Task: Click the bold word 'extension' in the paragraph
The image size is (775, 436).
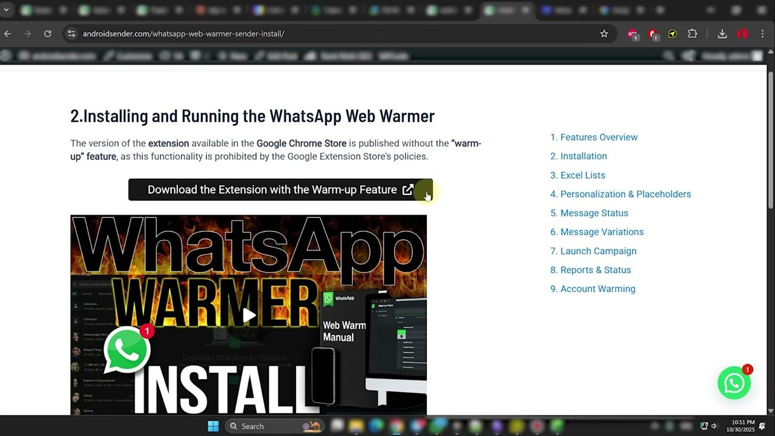Action: [168, 144]
